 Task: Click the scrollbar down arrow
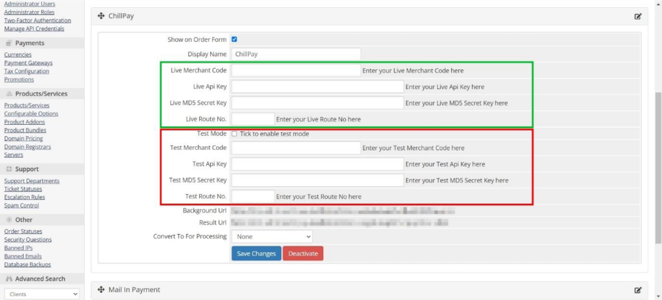(658, 296)
